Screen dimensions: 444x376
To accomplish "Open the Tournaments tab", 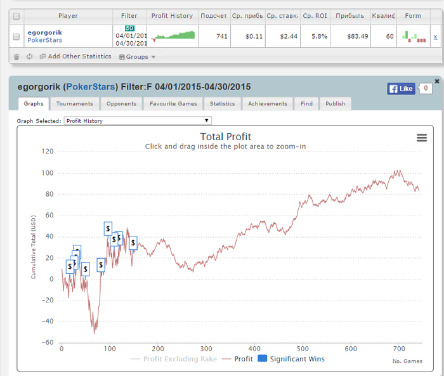I will [x=75, y=103].
